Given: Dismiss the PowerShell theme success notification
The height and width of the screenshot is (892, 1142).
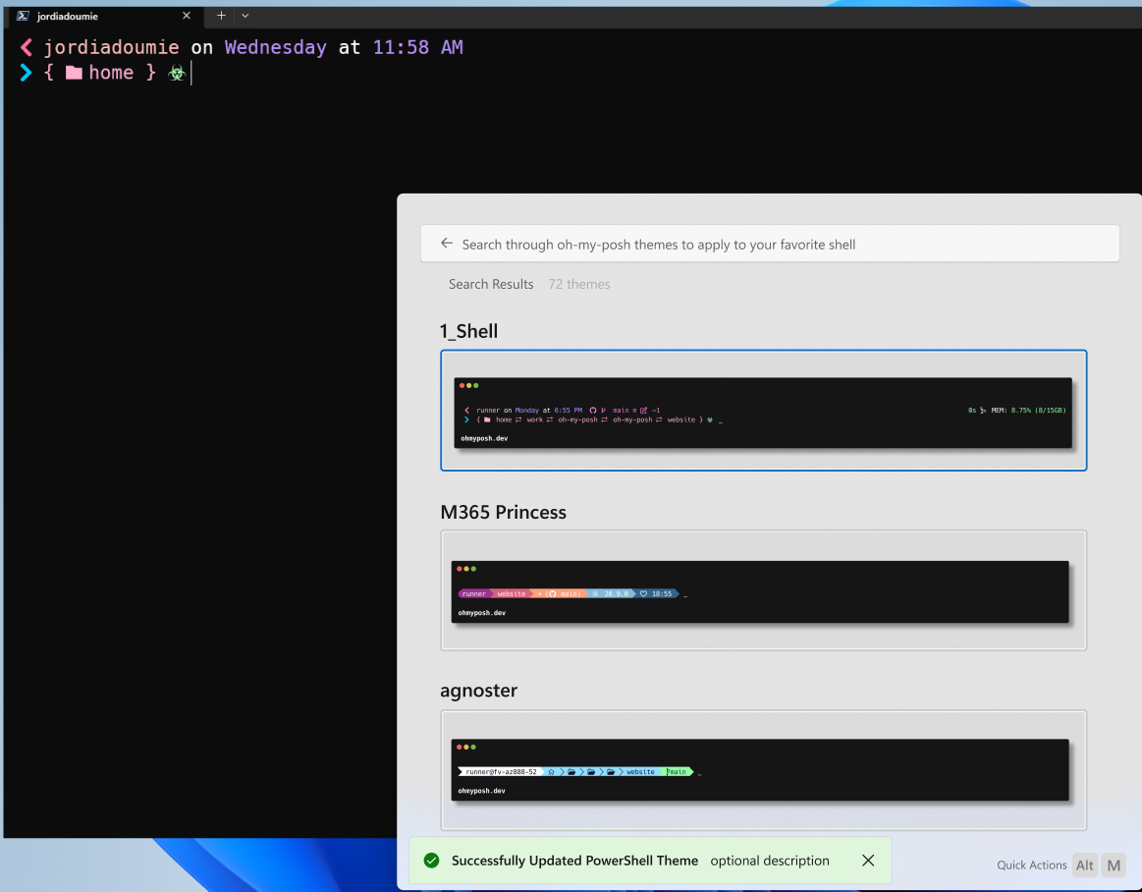Looking at the screenshot, I should pos(867,861).
